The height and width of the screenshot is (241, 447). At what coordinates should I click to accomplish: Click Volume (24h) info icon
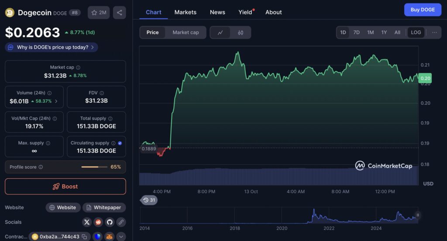[49, 93]
